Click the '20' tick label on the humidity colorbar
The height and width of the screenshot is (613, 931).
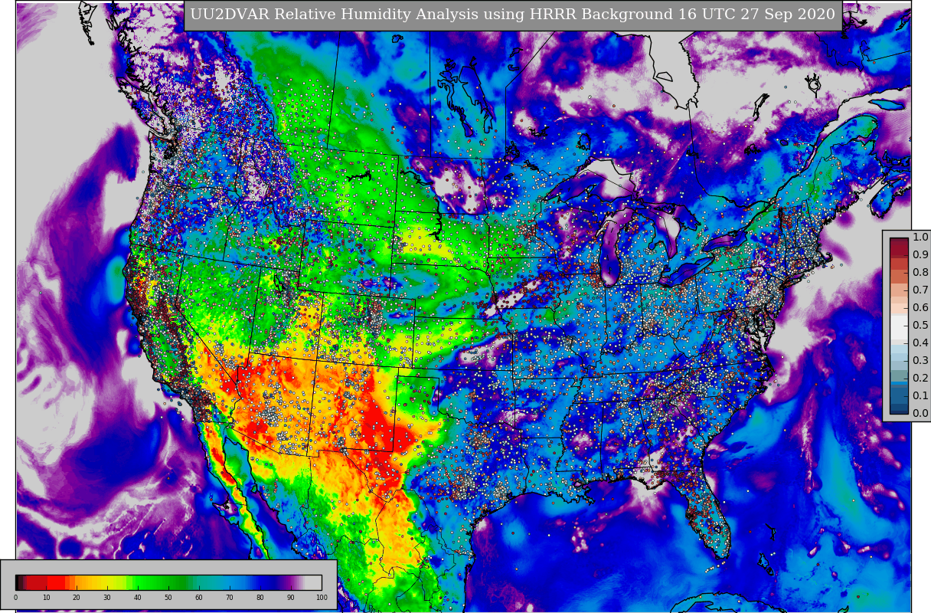pos(77,598)
